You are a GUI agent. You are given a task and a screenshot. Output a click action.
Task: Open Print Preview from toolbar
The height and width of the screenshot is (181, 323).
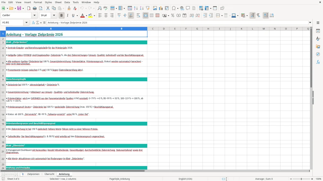click(x=41, y=8)
